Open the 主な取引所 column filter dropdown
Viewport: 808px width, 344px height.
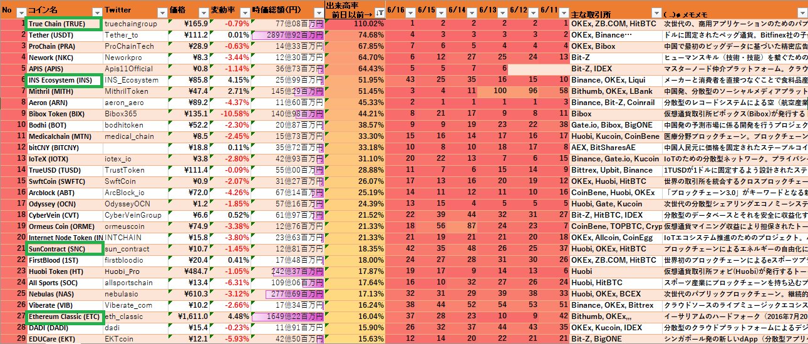[655, 13]
